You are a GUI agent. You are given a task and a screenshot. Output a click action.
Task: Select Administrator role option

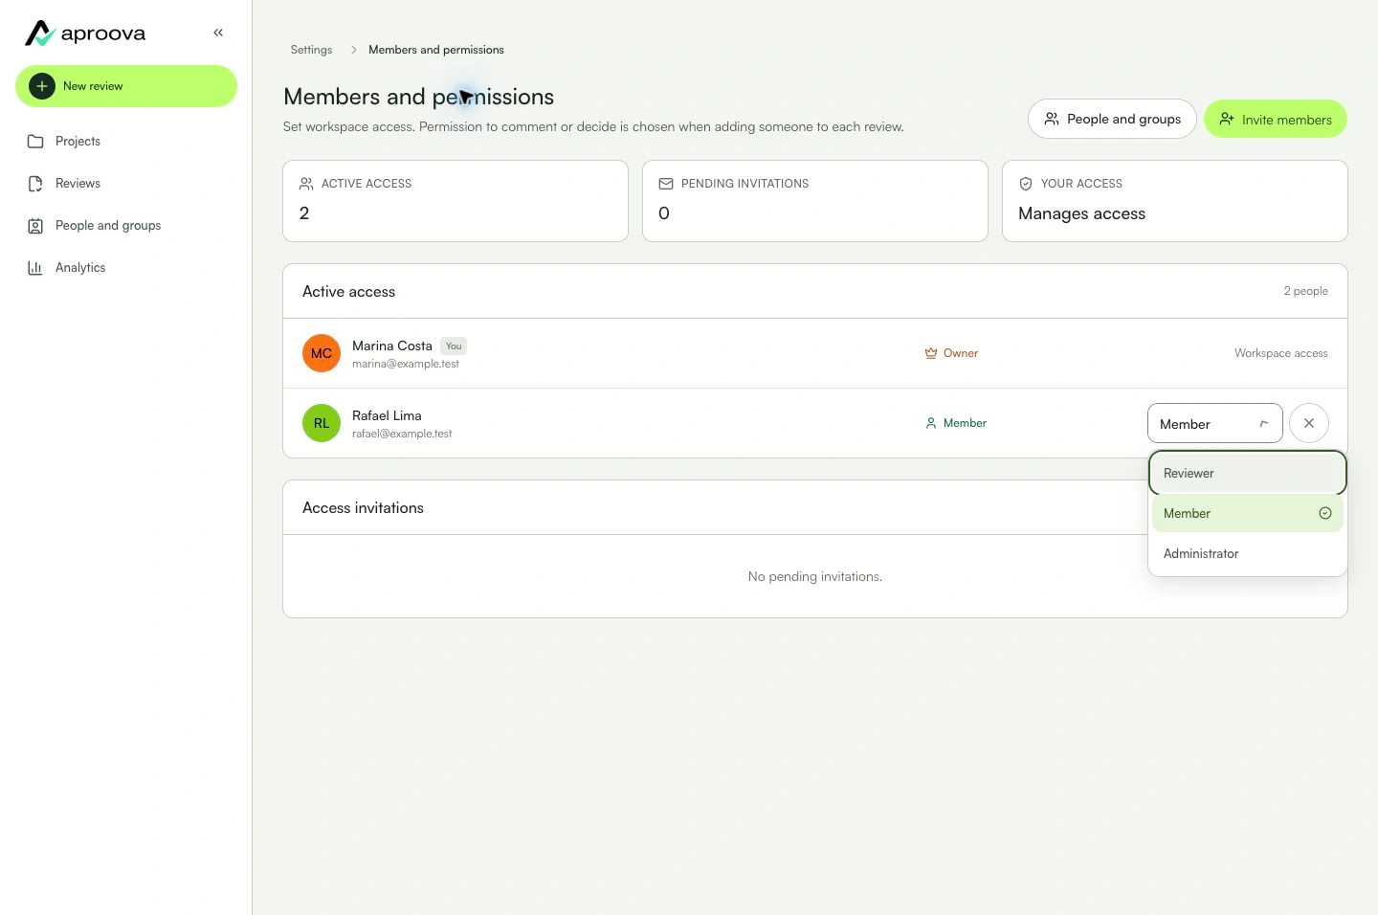click(1248, 553)
